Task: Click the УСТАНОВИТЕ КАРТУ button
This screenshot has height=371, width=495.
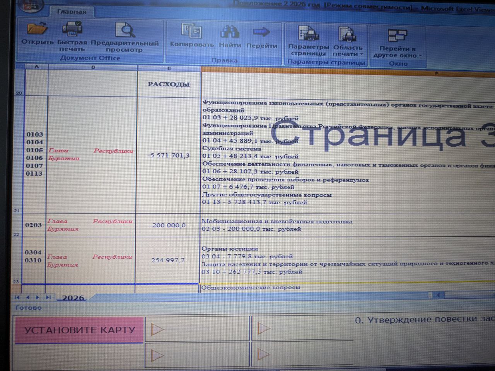Action: pos(79,330)
